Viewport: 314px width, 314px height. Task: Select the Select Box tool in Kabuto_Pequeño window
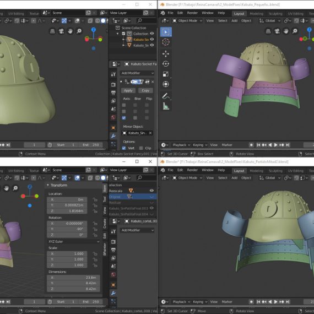click(166, 32)
